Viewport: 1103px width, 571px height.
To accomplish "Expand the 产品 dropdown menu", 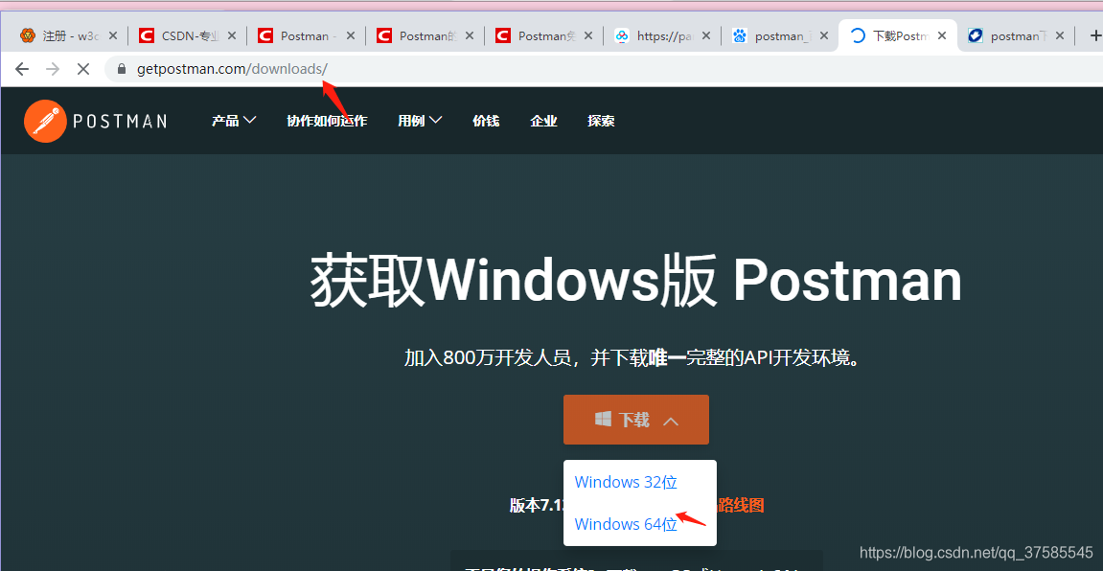I will [234, 121].
